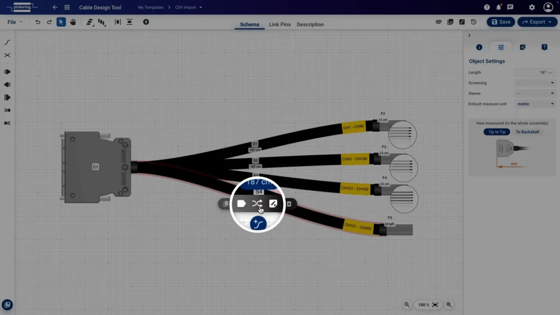
Task: Fit schema to screen icon
Action: coord(435,305)
